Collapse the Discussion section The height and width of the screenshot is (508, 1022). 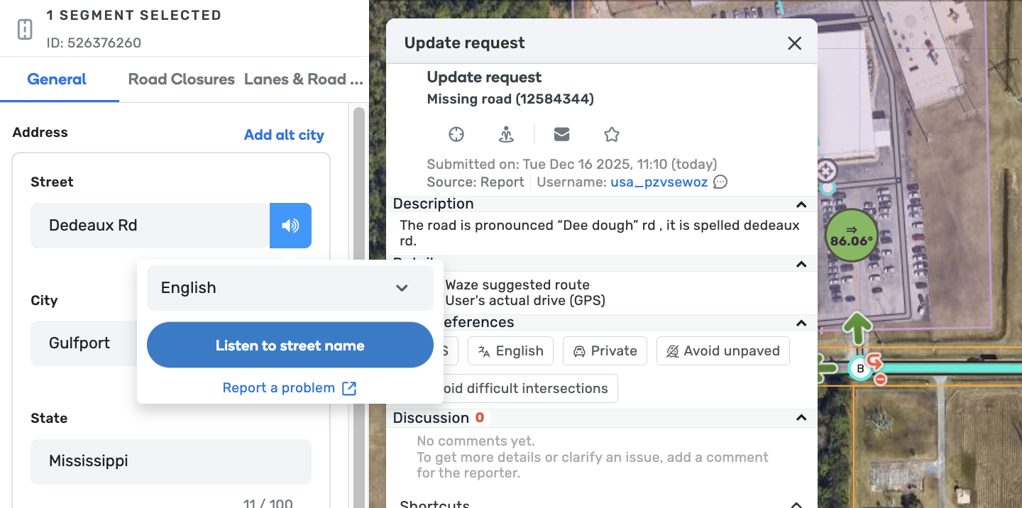tap(801, 418)
